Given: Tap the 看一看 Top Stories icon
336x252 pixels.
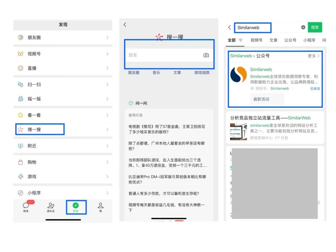Looking at the screenshot, I should point(20,115).
